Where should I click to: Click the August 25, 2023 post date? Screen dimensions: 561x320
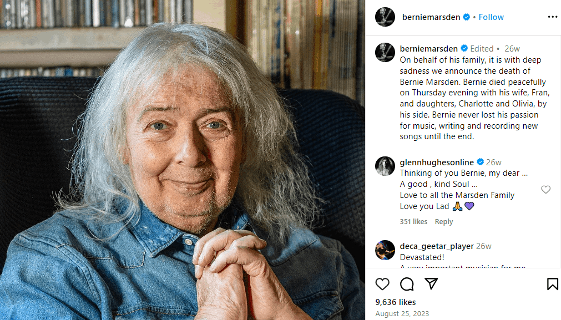402,314
